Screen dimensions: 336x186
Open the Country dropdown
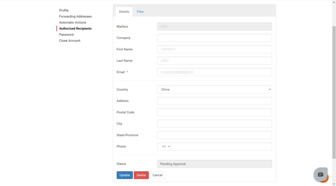tap(214, 89)
